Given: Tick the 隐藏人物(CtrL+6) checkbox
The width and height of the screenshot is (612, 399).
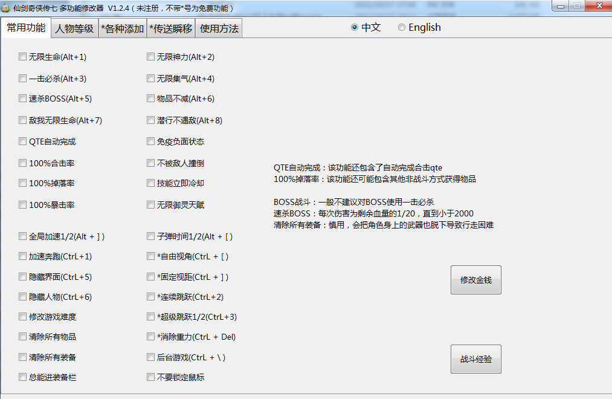Looking at the screenshot, I should (22, 297).
